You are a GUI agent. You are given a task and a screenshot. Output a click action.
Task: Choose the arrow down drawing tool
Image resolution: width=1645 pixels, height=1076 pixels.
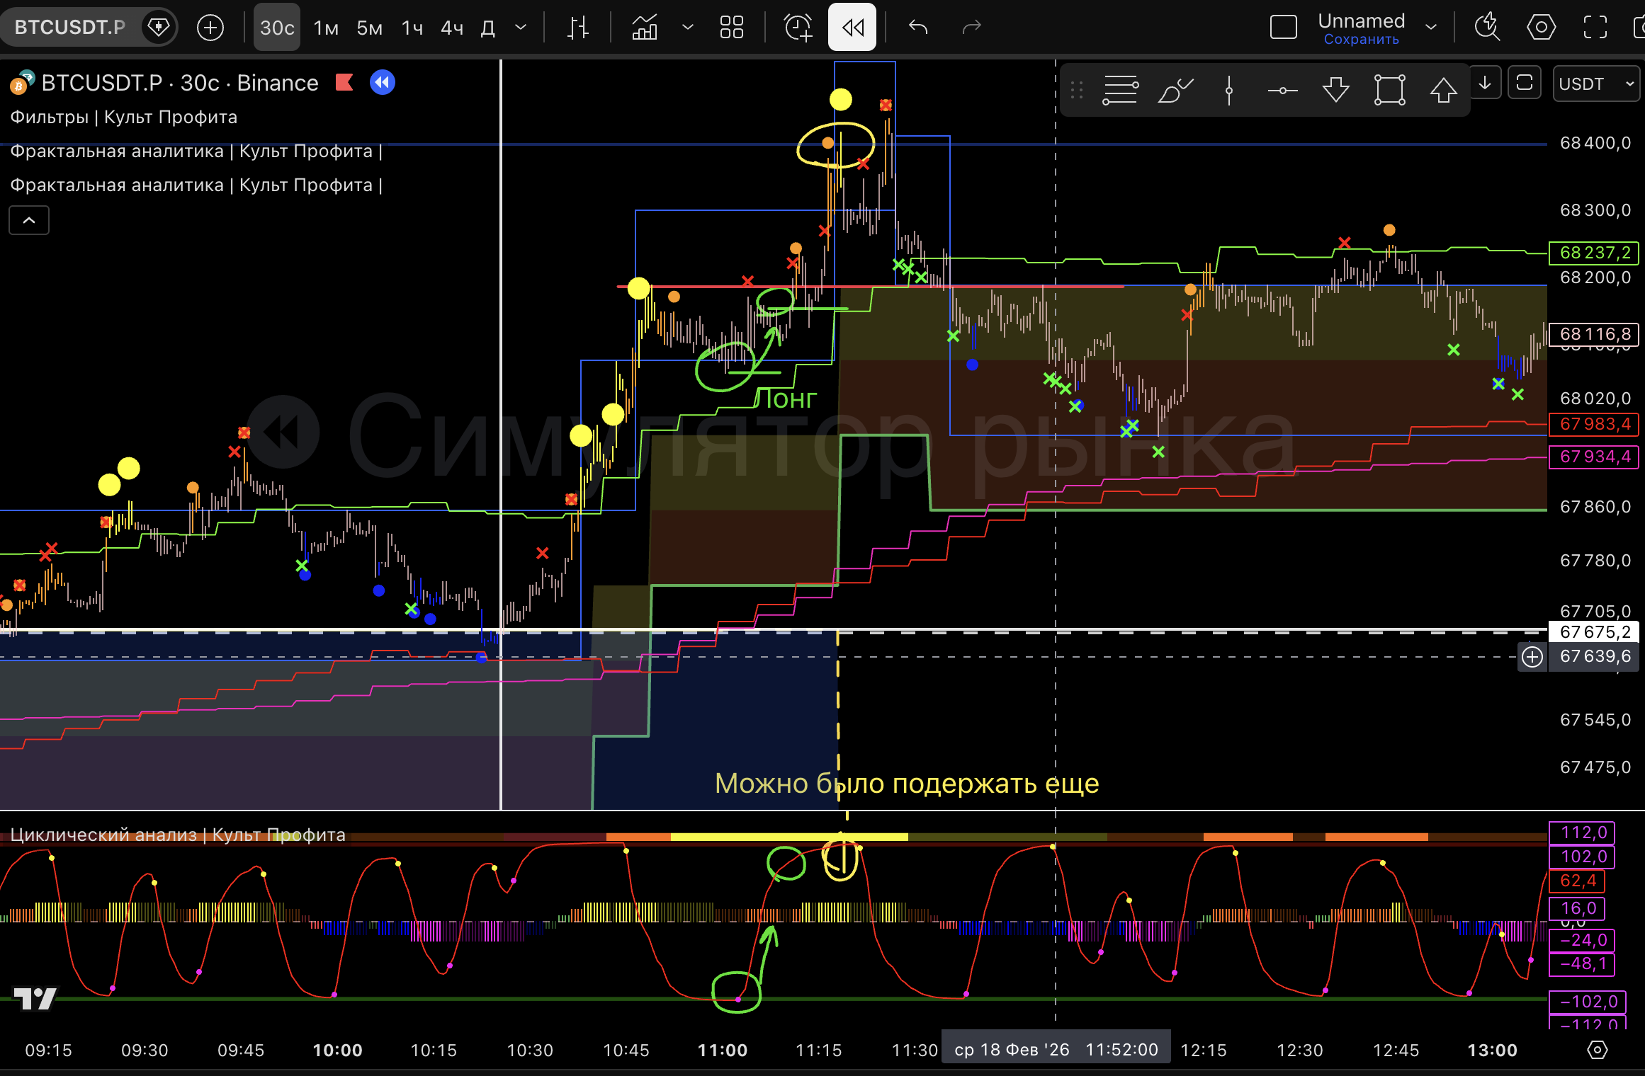tap(1336, 90)
